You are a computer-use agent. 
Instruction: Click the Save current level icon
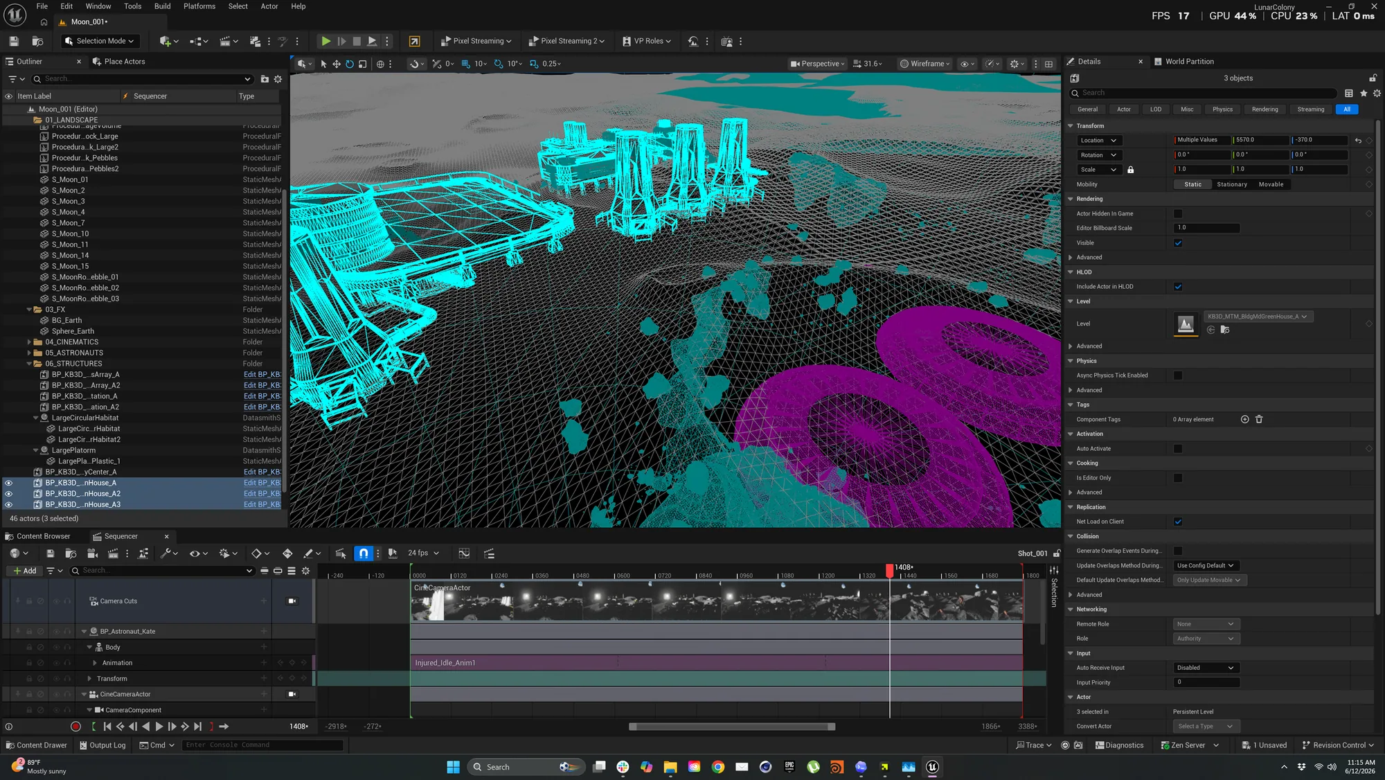click(14, 42)
